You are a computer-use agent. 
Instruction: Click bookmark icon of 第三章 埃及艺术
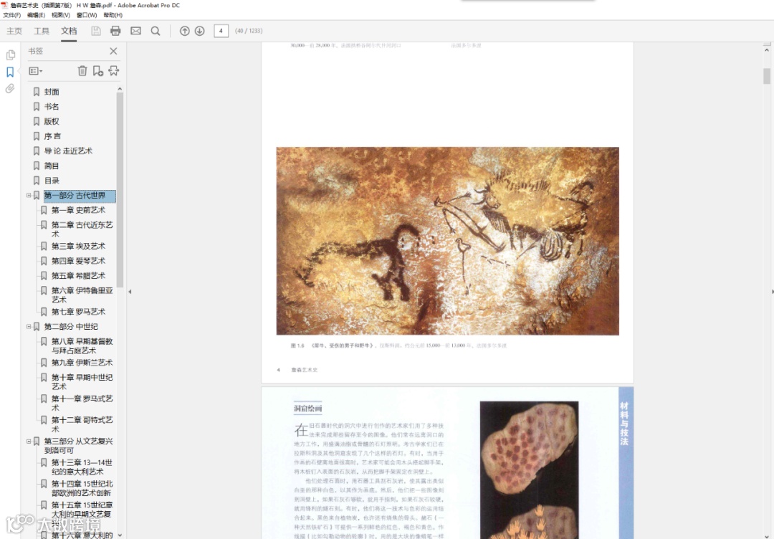coord(44,247)
